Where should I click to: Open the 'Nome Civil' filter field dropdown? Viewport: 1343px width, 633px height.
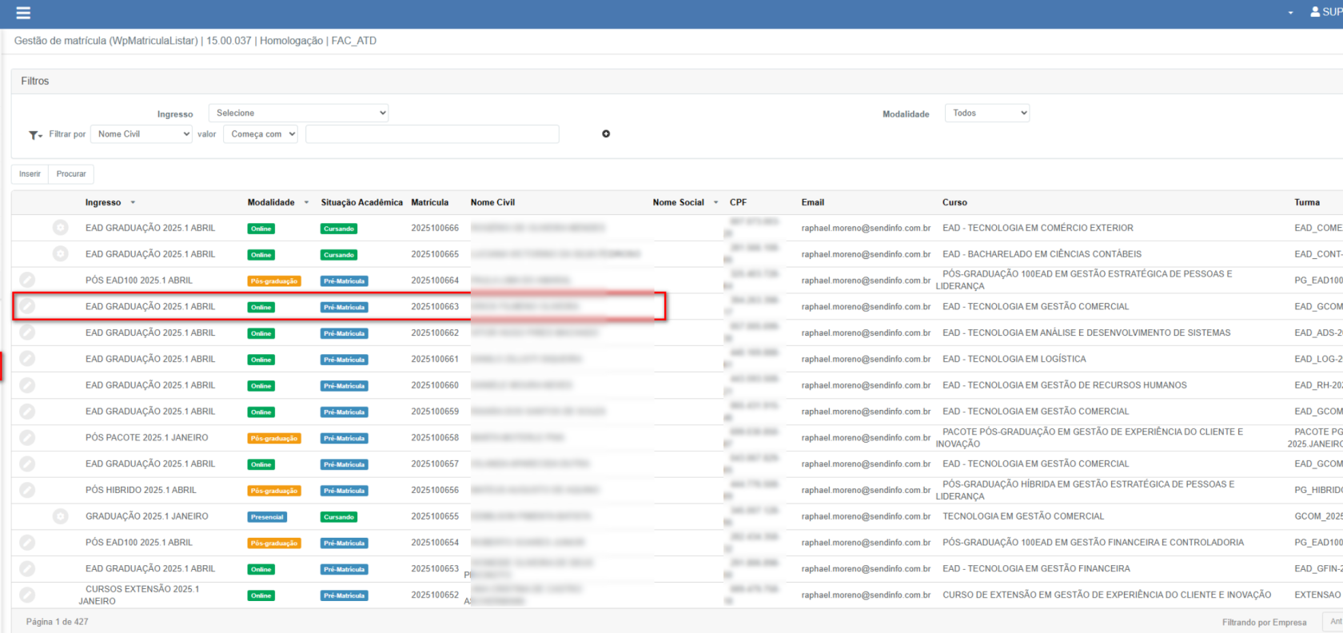tap(141, 134)
